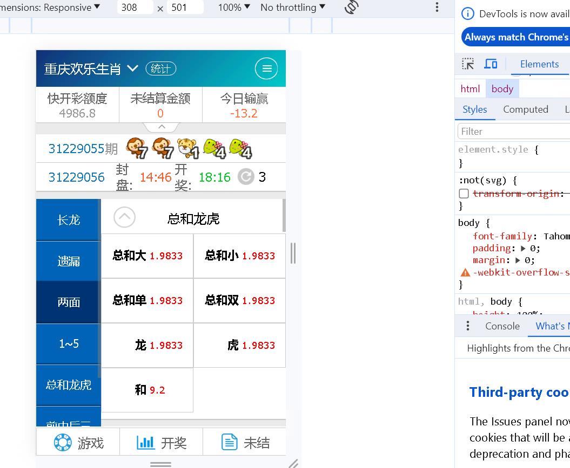Click the refresh countdown icon beside 3

tap(246, 177)
